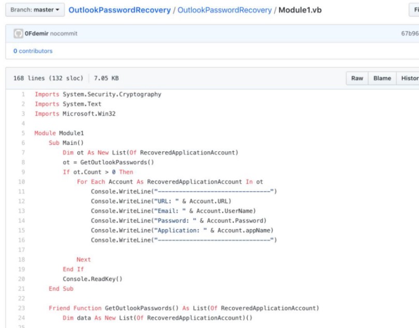This screenshot has height=328, width=419.
Task: Click the '7.05 KB' file size
Action: pyautogui.click(x=107, y=78)
